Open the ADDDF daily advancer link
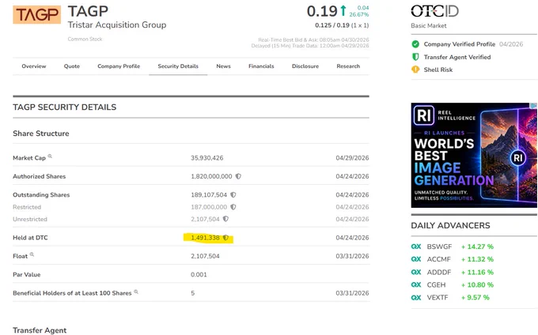This screenshot has height=335, width=538. [439, 273]
